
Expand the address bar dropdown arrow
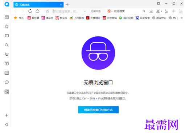tap(85, 11)
